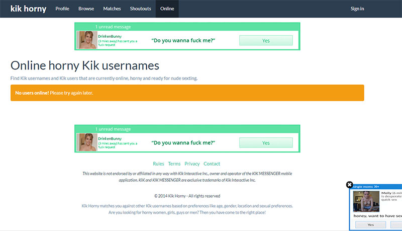This screenshot has width=402, height=231.
Task: Click the Sign in link
Action: pos(357,9)
